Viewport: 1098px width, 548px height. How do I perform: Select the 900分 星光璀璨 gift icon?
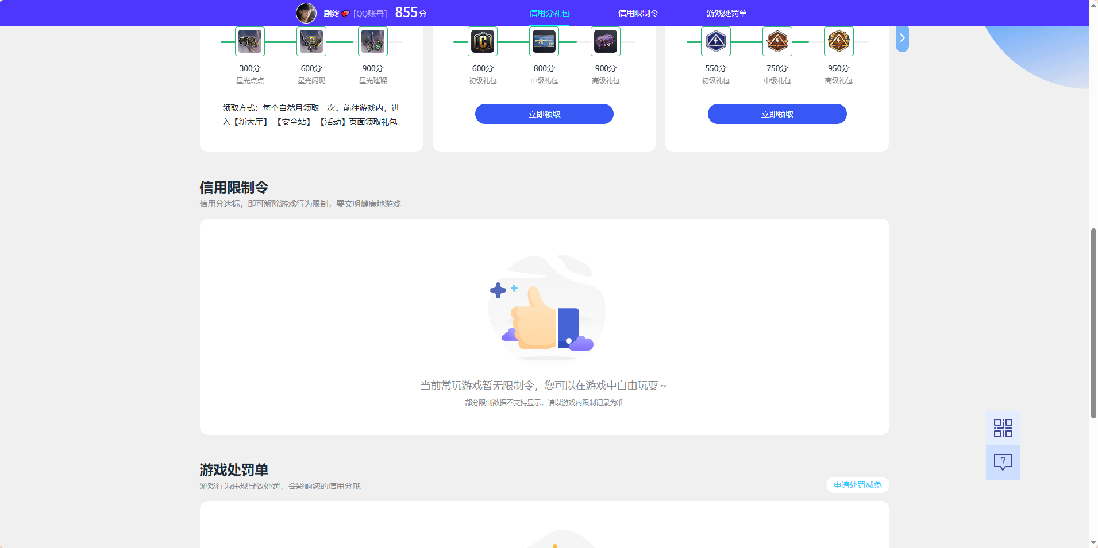pos(372,41)
